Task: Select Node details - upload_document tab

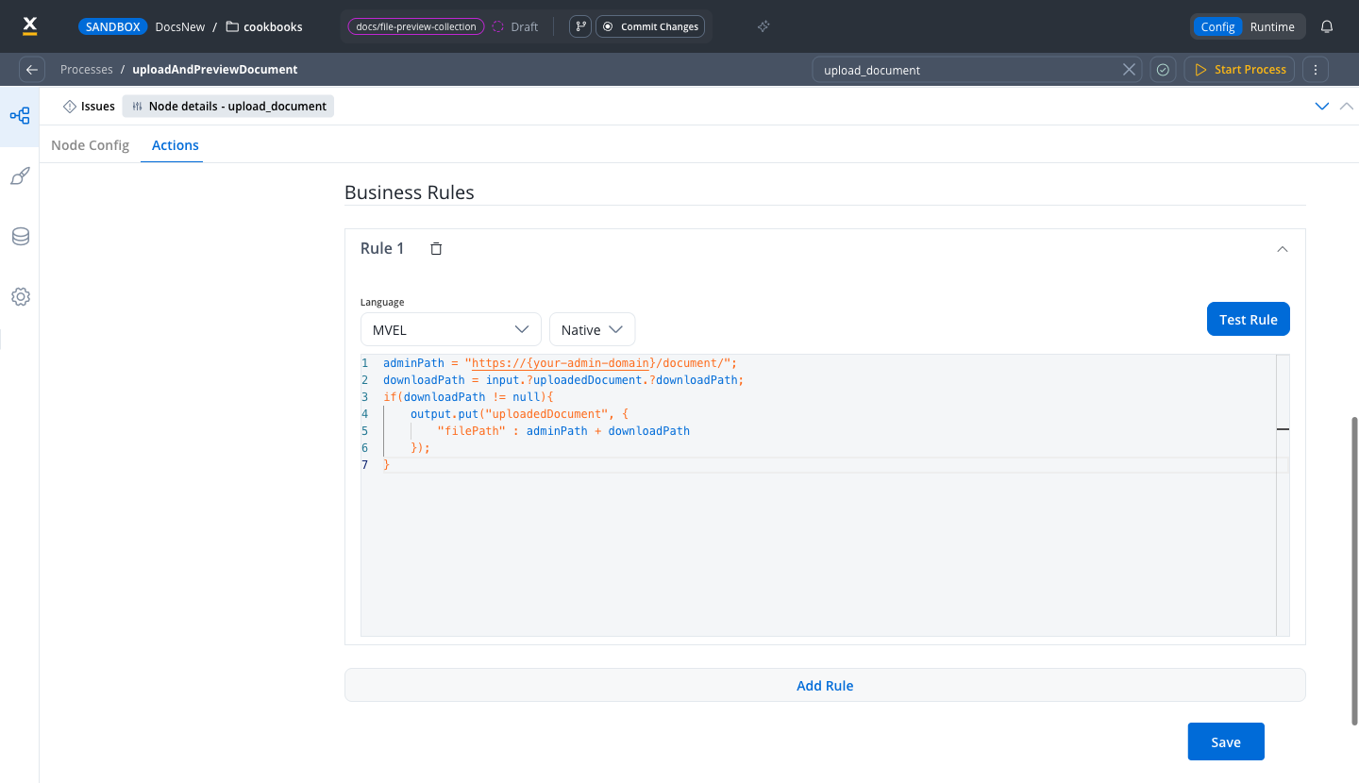Action: 228,107
